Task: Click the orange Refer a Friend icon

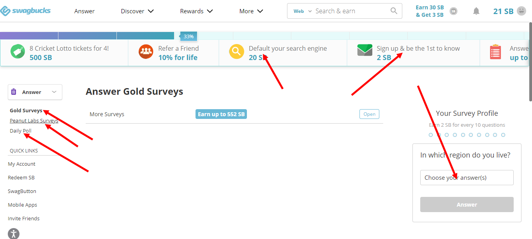Action: (x=146, y=52)
